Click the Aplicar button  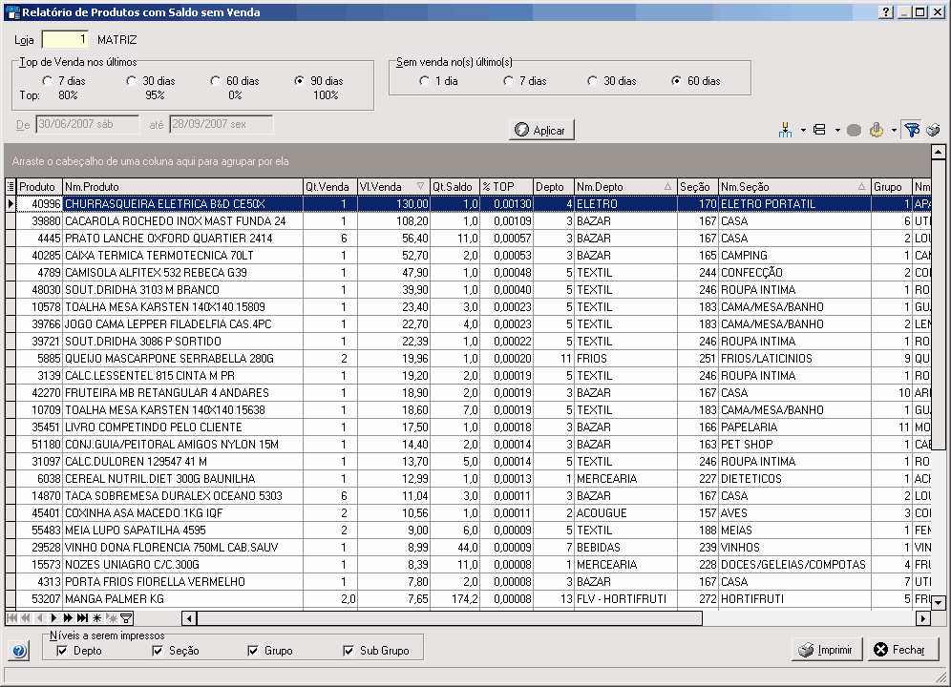541,131
